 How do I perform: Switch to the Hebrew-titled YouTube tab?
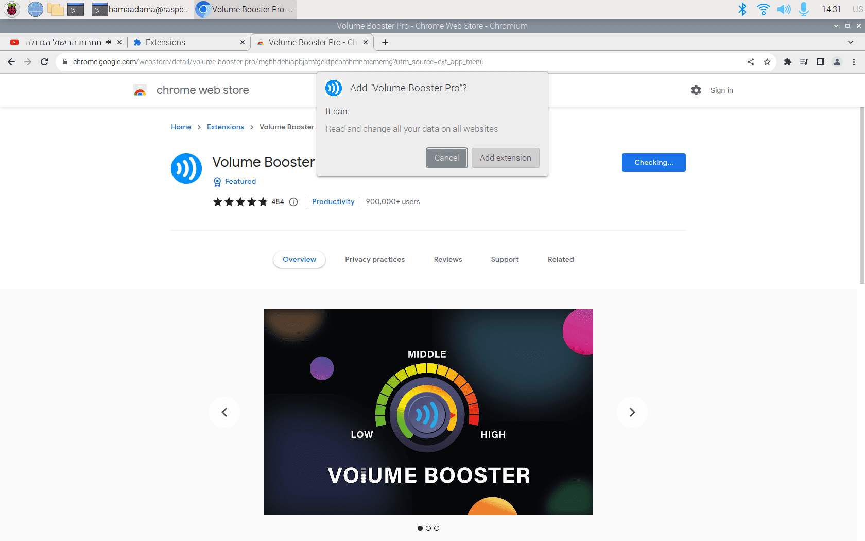click(63, 42)
